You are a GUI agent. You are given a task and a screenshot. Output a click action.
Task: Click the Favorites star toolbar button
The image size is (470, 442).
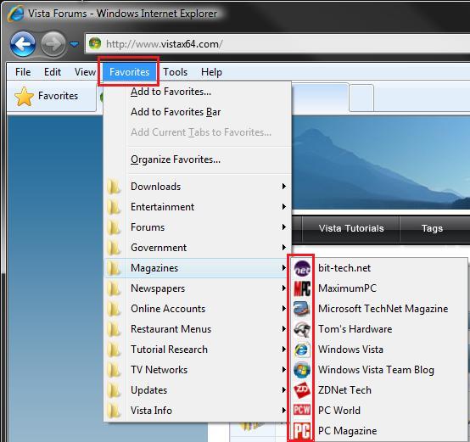46,96
